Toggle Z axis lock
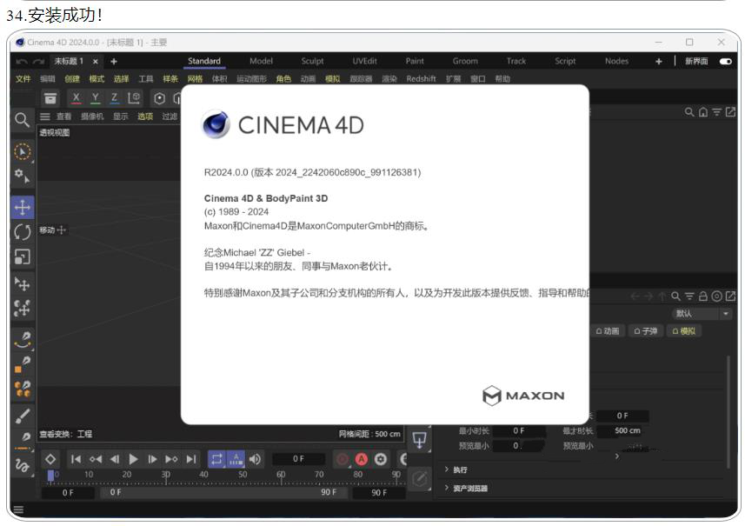745x526 pixels. [x=114, y=98]
